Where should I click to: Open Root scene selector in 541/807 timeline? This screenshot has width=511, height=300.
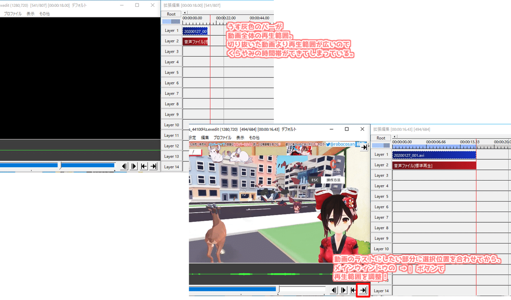point(171,14)
